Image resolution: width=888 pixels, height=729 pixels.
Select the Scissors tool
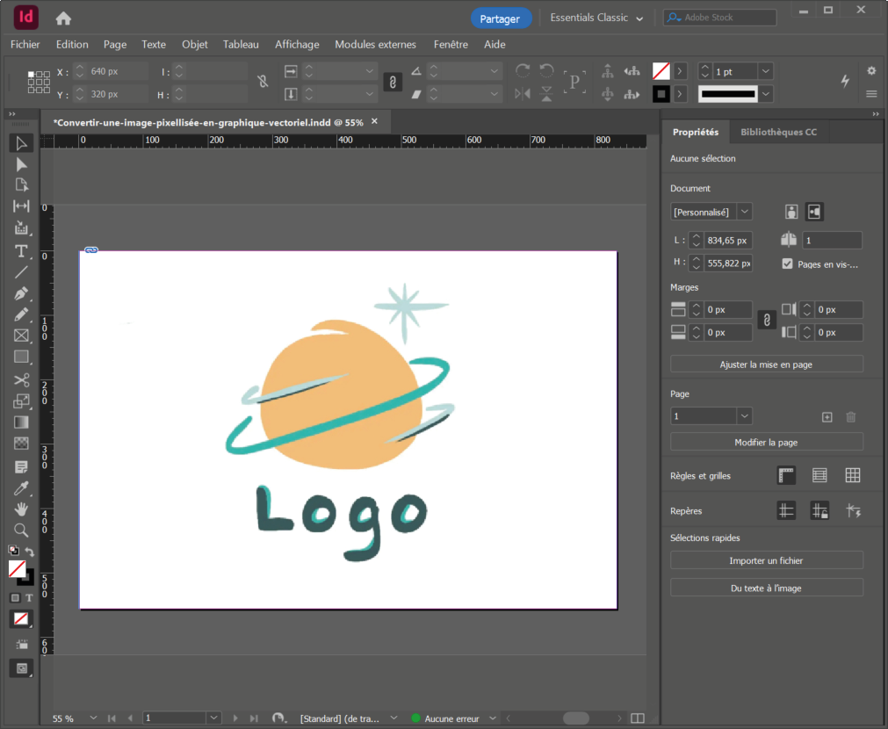[22, 379]
